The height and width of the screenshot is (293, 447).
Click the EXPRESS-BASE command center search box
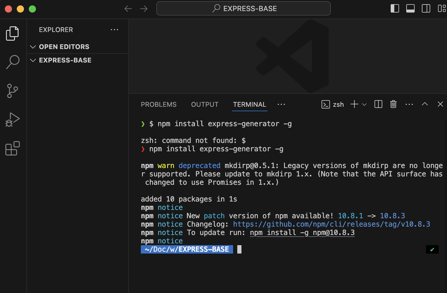click(243, 8)
